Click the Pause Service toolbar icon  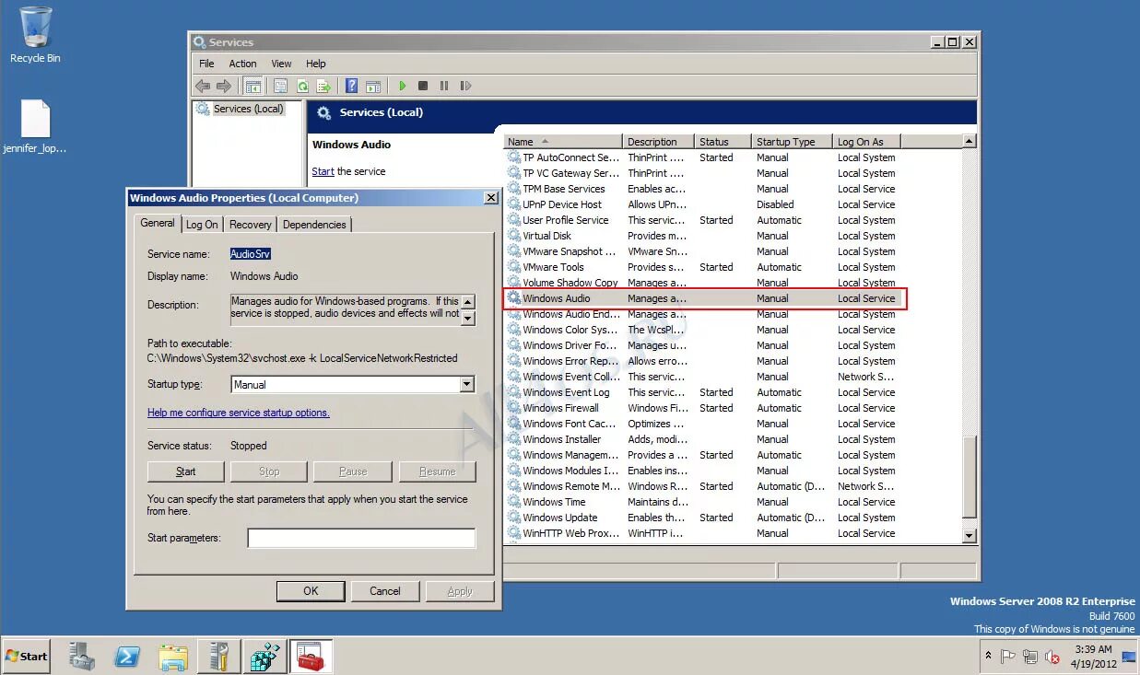pos(444,86)
